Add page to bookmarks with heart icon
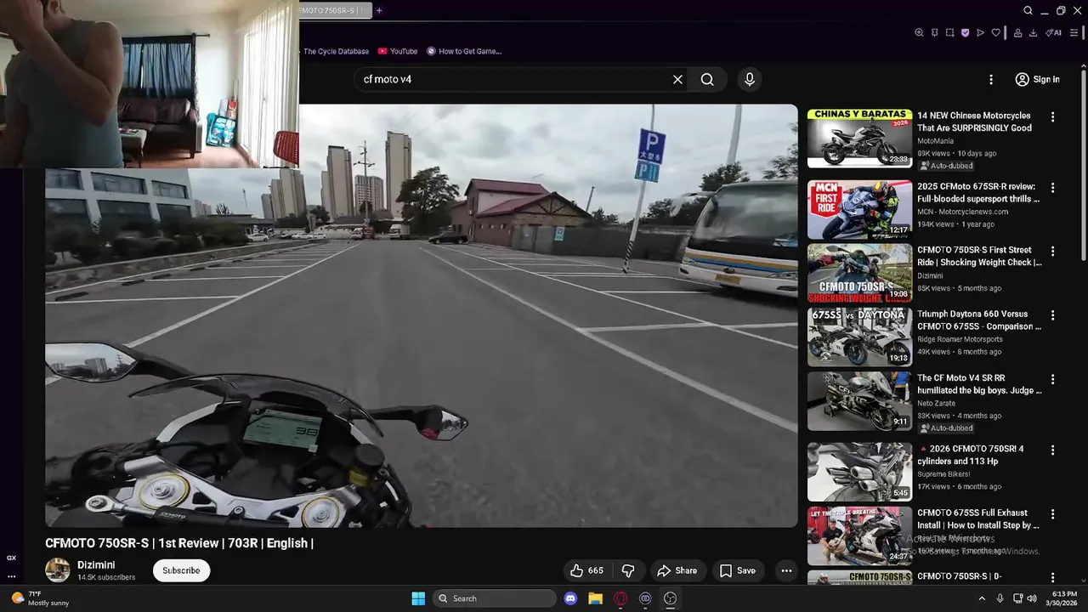The image size is (1088, 612). click(x=995, y=32)
